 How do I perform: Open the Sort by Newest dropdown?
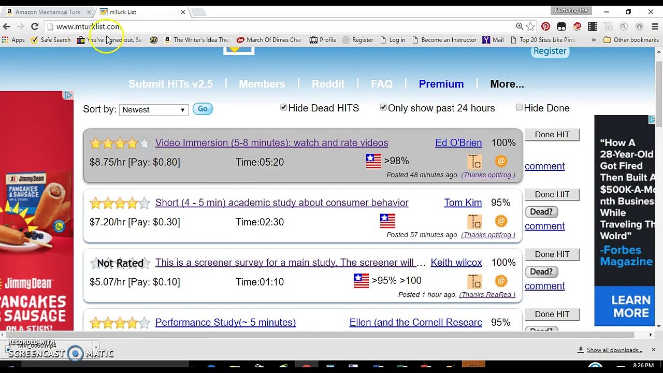[x=153, y=110]
